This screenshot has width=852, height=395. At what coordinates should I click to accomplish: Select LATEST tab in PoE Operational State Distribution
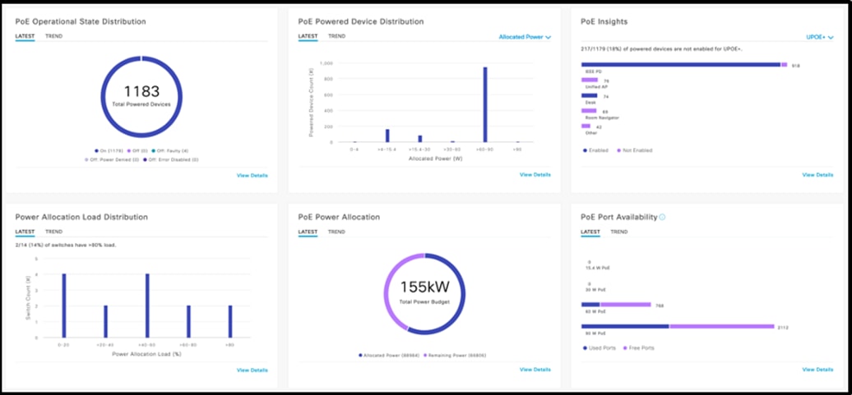coord(25,36)
